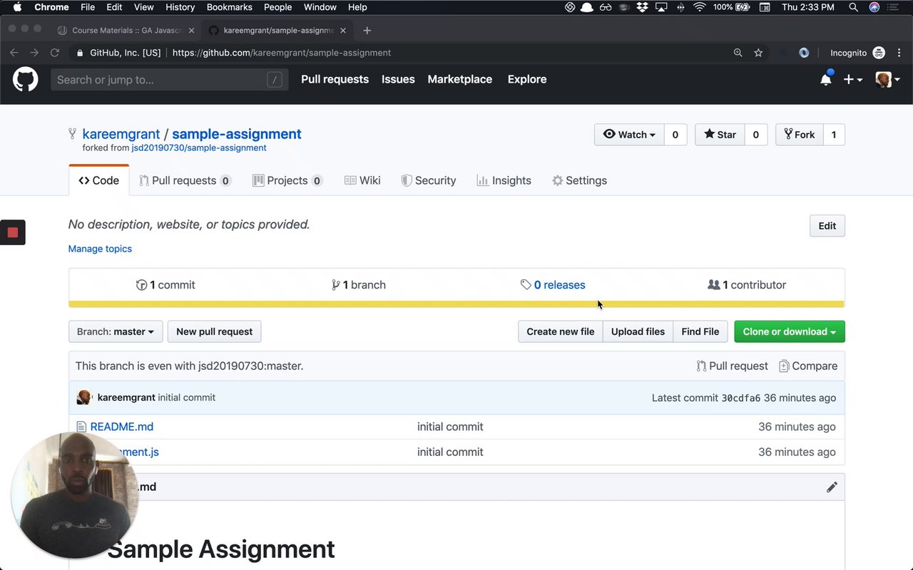Open a new Chrome tab
The width and height of the screenshot is (913, 570).
367,30
